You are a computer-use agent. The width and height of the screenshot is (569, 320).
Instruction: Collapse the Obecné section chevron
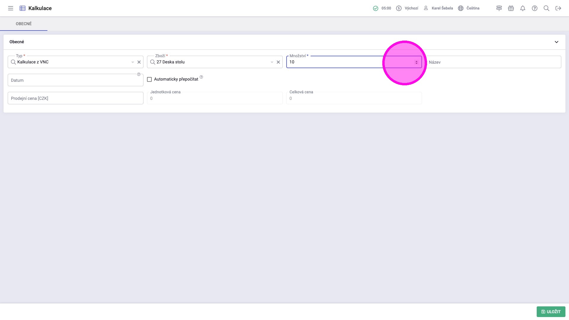tap(557, 42)
